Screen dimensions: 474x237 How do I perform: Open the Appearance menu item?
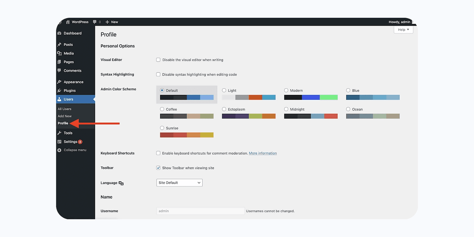pos(73,82)
